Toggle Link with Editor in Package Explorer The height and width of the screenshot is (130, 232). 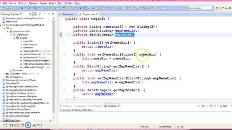tap(35, 14)
